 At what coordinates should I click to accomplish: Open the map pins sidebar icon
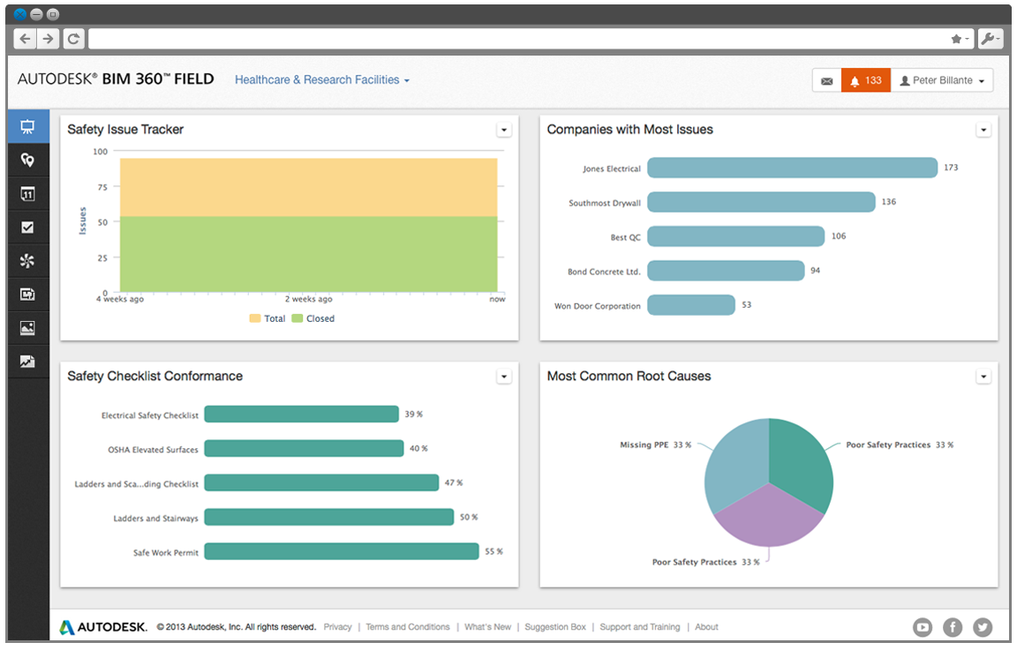27,160
